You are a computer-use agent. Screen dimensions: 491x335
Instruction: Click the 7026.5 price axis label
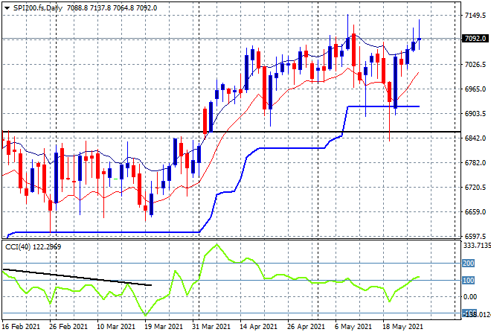point(475,65)
